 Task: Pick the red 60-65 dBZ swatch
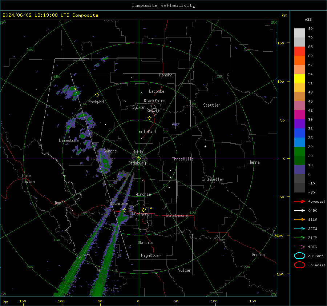299,51
